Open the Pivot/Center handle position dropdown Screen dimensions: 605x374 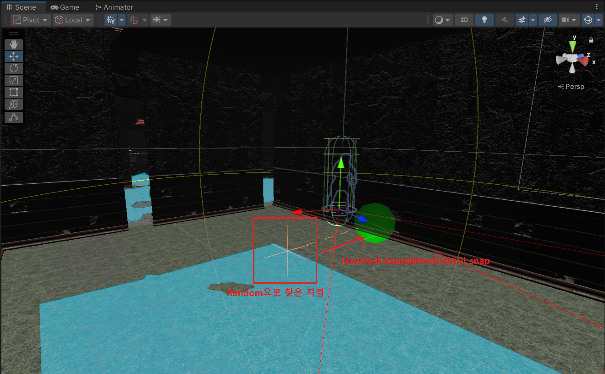coord(31,20)
